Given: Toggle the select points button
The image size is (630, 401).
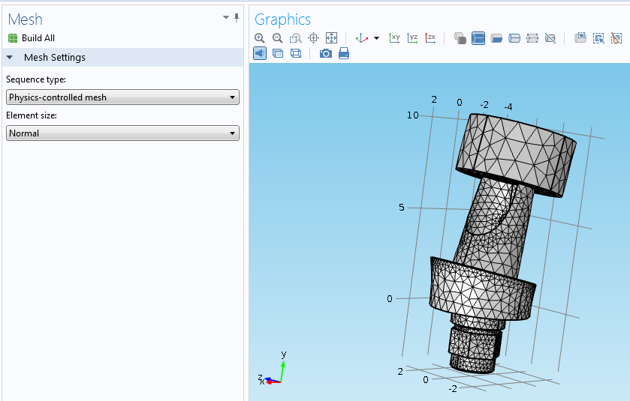Looking at the screenshot, I should (532, 38).
